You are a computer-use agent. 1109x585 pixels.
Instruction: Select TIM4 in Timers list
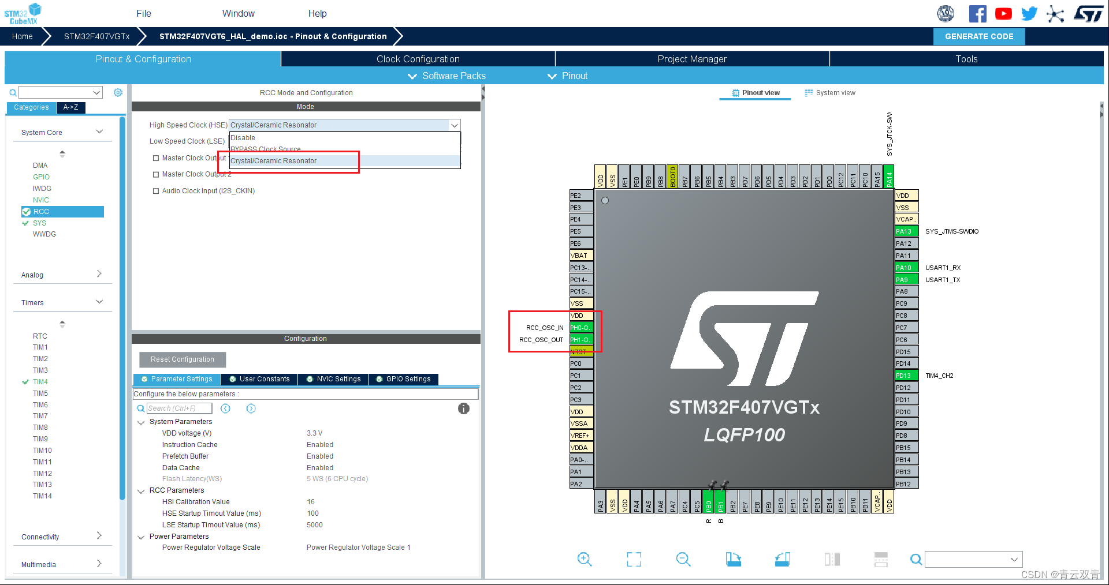[x=40, y=382]
